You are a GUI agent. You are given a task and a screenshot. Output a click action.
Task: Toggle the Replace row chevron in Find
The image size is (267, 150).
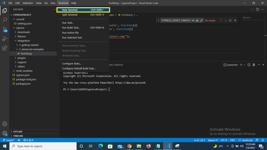pos(158,20)
